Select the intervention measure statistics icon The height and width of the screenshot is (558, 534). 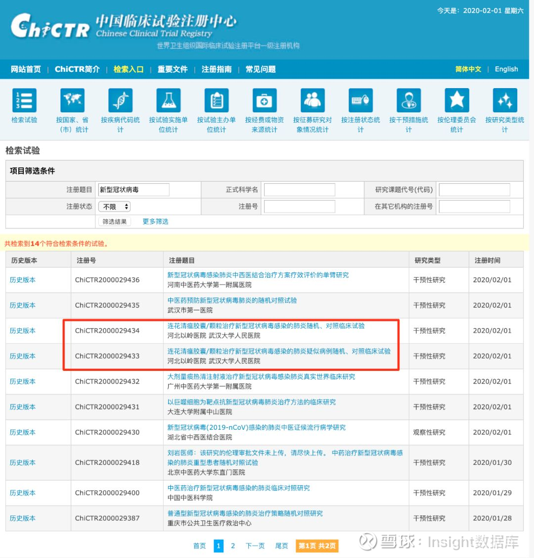[x=408, y=100]
